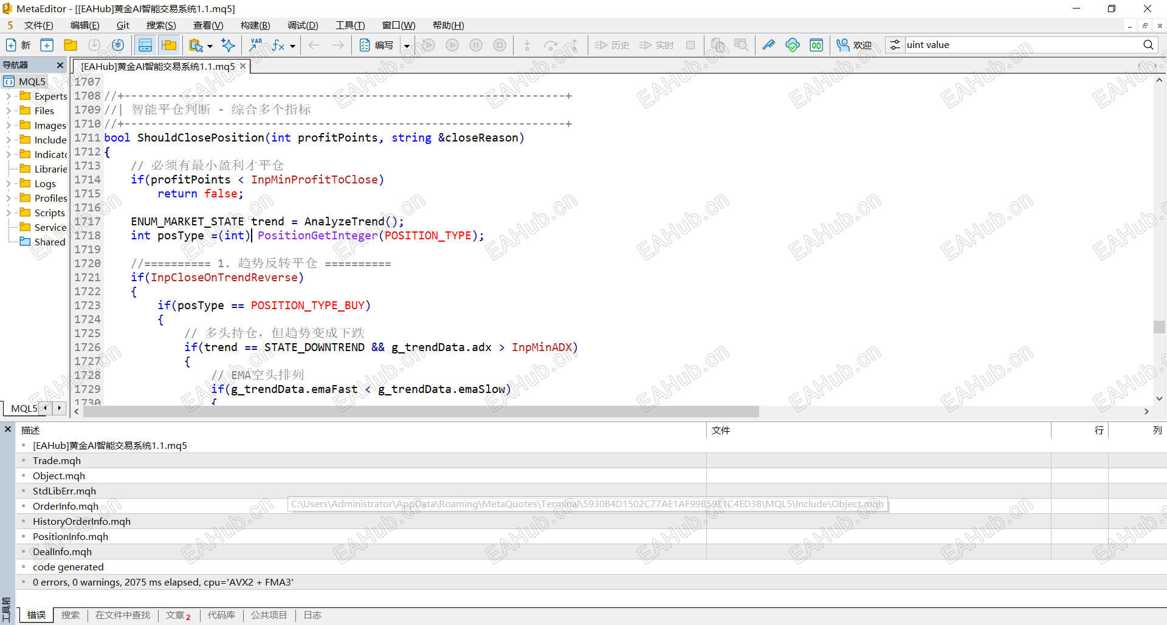Switch to the Articles (文章) tab
This screenshot has height=625, width=1167.
point(178,615)
